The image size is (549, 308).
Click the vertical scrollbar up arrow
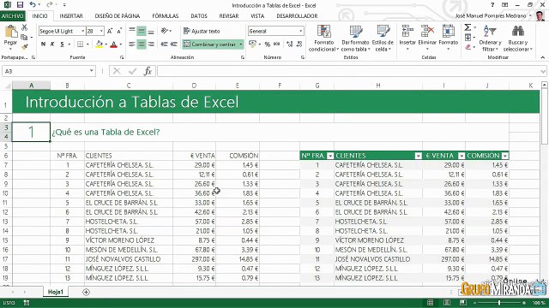(x=545, y=85)
